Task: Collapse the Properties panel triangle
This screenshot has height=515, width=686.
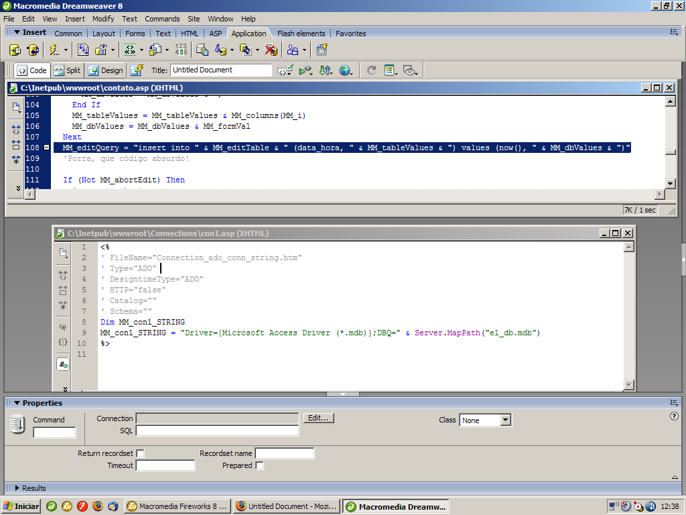Action: [17, 403]
